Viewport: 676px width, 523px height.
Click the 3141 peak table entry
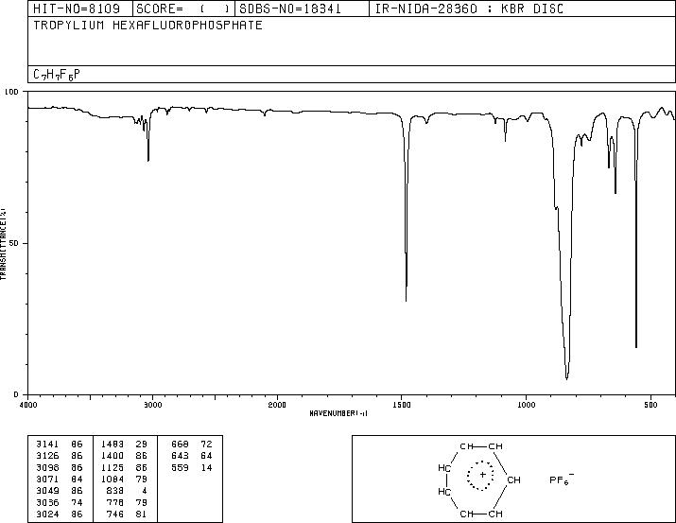[47, 445]
